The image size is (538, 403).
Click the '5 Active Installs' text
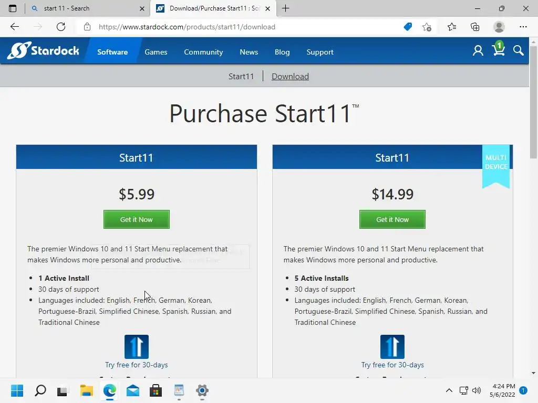(321, 278)
